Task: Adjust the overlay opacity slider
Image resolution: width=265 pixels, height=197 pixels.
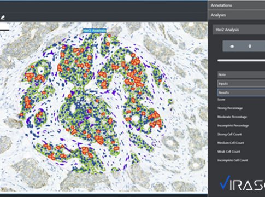Action: pos(242,60)
